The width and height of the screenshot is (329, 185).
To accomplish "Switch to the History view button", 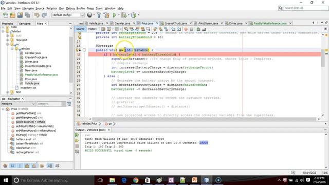I will point(93,29).
